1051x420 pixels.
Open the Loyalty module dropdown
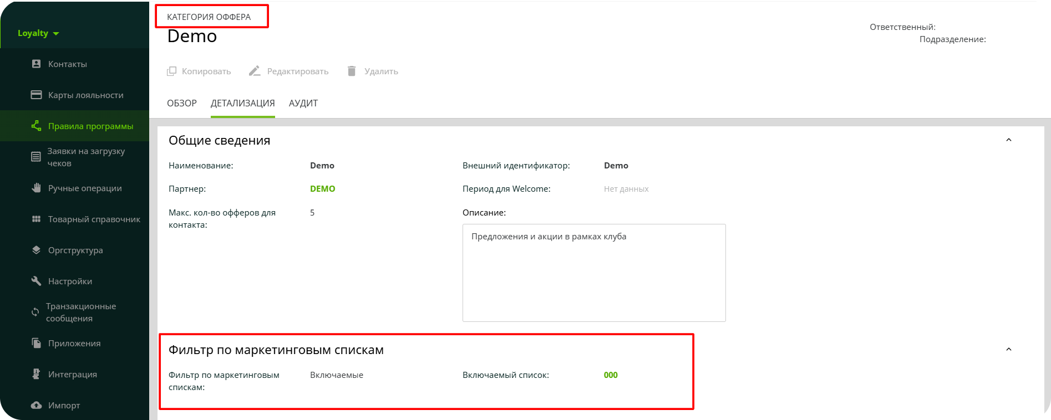(x=38, y=33)
